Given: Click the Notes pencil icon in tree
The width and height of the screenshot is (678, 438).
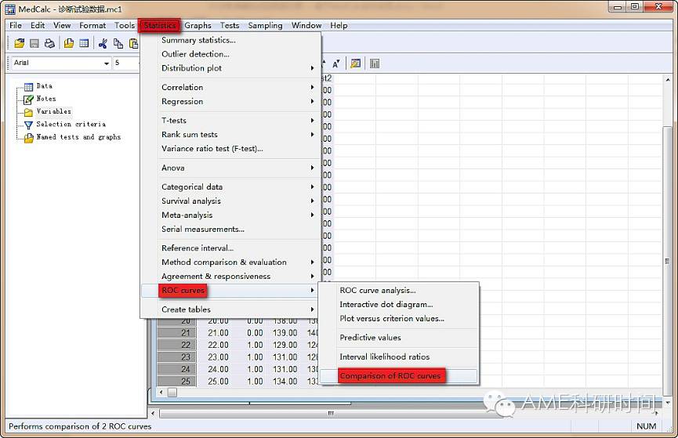Looking at the screenshot, I should [28, 100].
